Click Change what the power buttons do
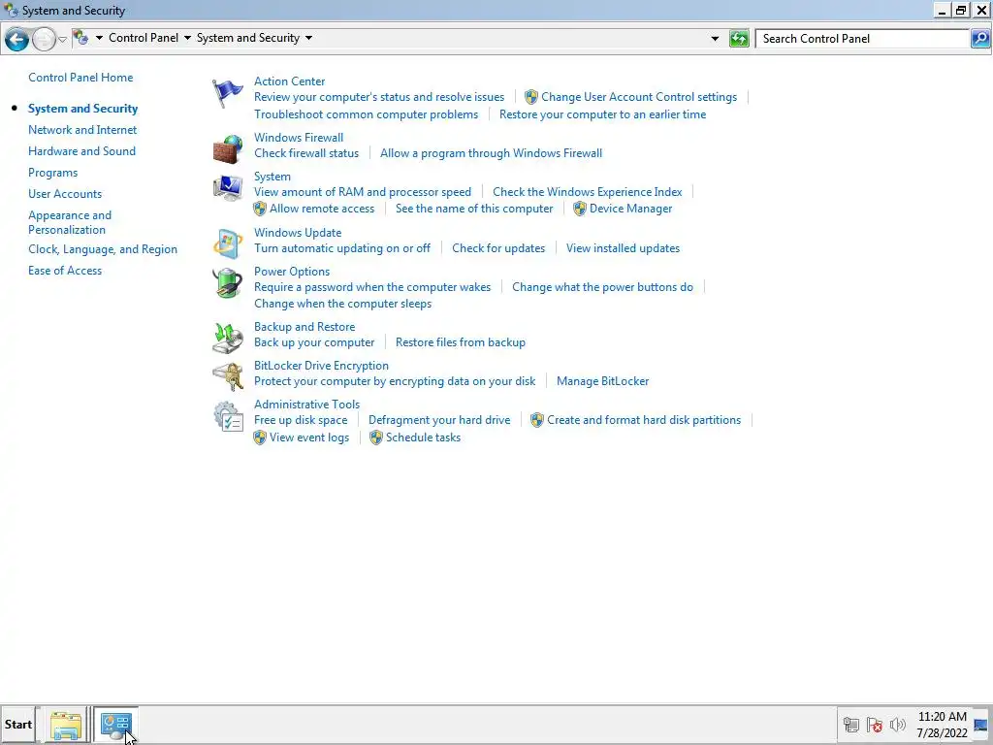This screenshot has height=745, width=993. coord(603,287)
